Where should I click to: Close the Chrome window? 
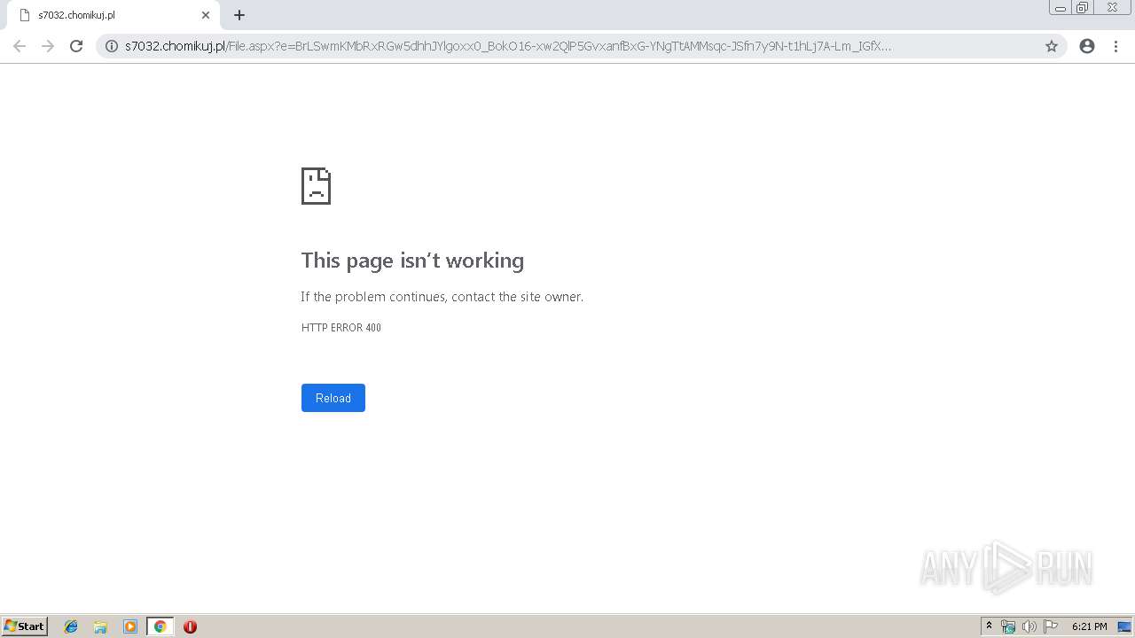[1112, 8]
